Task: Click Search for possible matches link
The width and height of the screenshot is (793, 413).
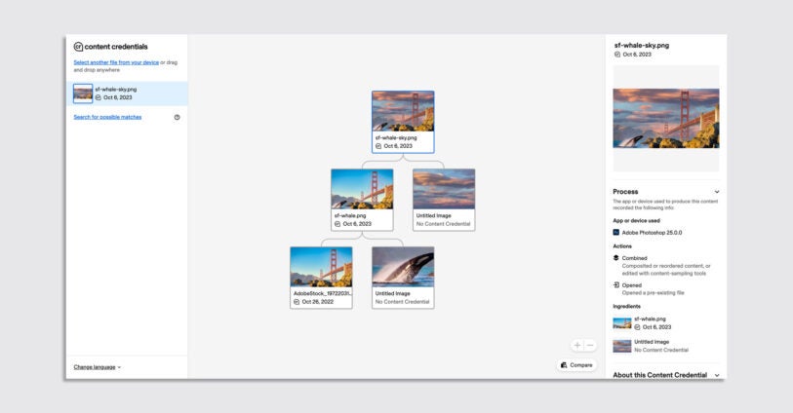Action: click(107, 117)
